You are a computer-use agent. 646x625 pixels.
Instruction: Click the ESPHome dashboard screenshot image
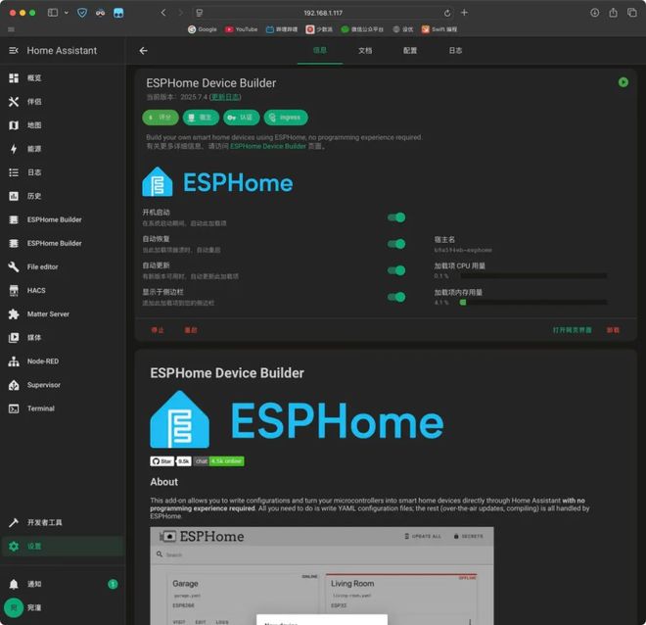point(322,576)
